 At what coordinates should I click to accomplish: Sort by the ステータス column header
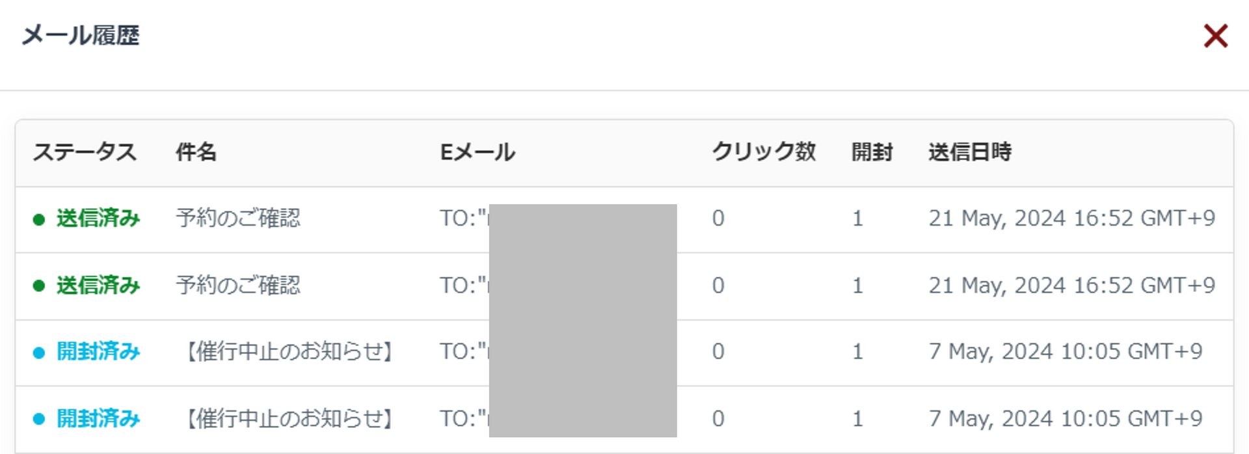(85, 152)
